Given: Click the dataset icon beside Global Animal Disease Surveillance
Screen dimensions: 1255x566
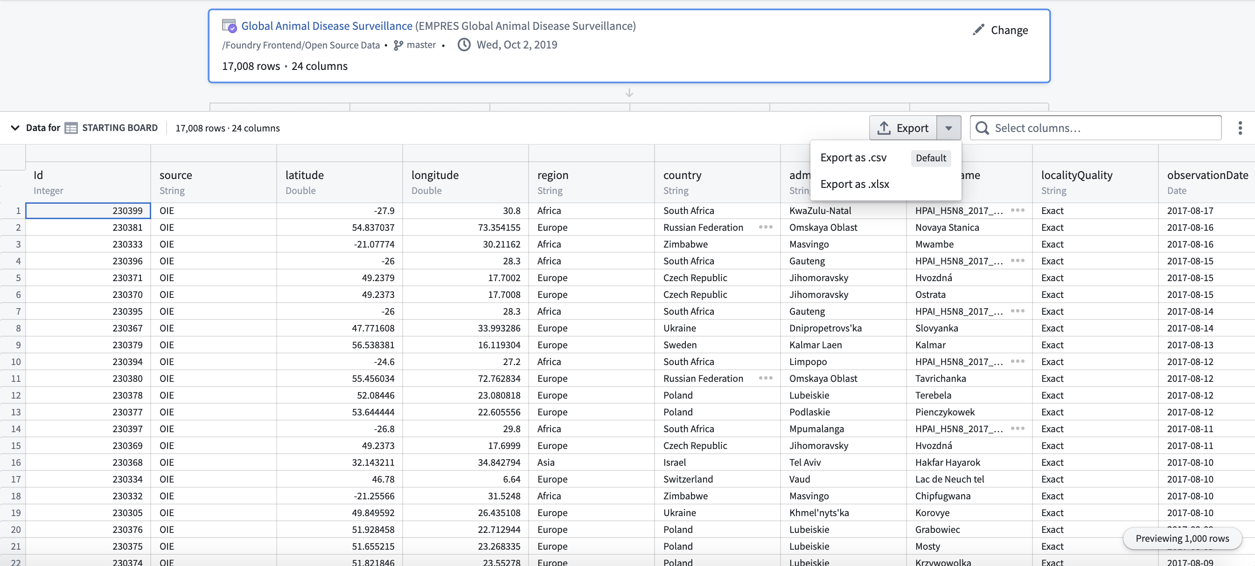Looking at the screenshot, I should [229, 25].
